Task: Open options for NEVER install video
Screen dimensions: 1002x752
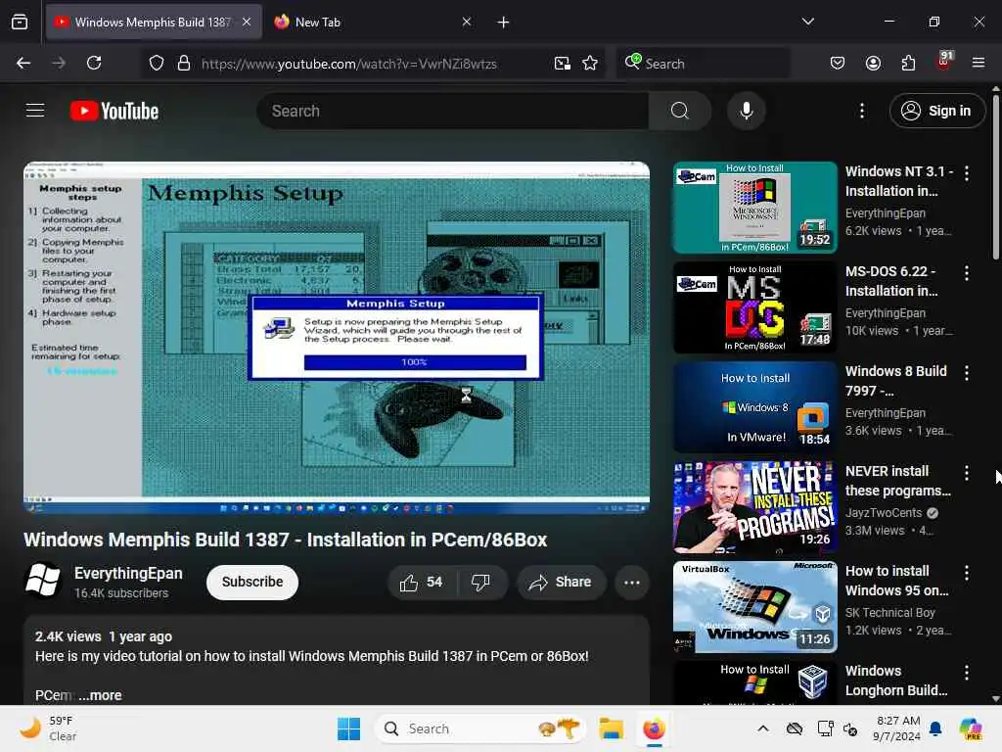Action: click(966, 473)
